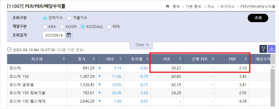
Task: Download table data with the download icon
Action: [271, 49]
